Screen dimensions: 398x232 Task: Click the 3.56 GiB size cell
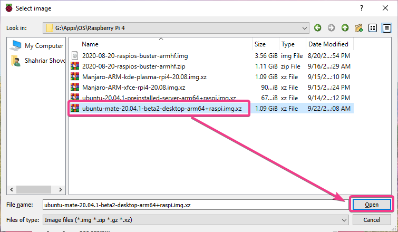coord(266,56)
